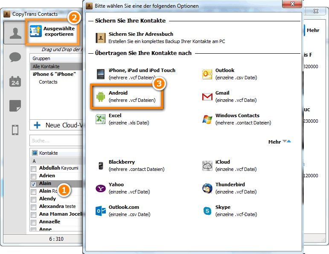Click Neue Cloud-Verbindung link text
Viewport: 329px width, 254px height.
[64, 125]
